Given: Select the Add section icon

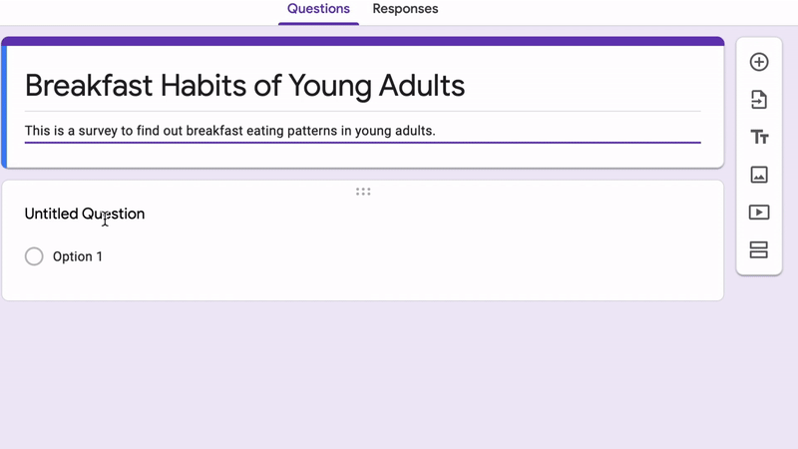Looking at the screenshot, I should coord(759,250).
